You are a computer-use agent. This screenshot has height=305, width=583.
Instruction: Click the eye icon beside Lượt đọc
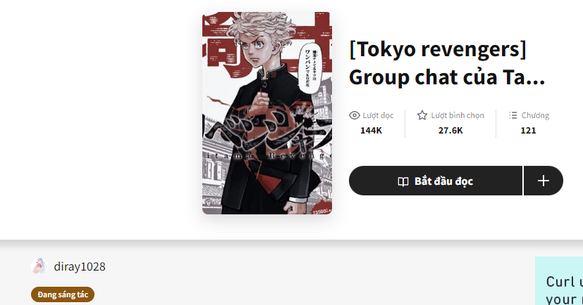coord(355,116)
